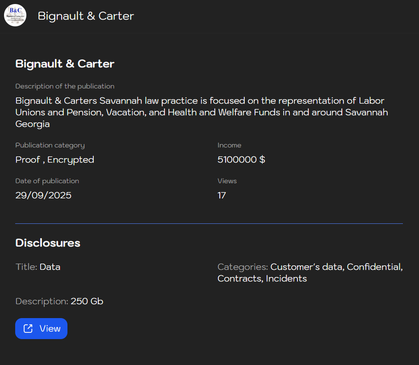Click the external-link icon in View button
Image resolution: width=419 pixels, height=365 pixels.
point(28,329)
